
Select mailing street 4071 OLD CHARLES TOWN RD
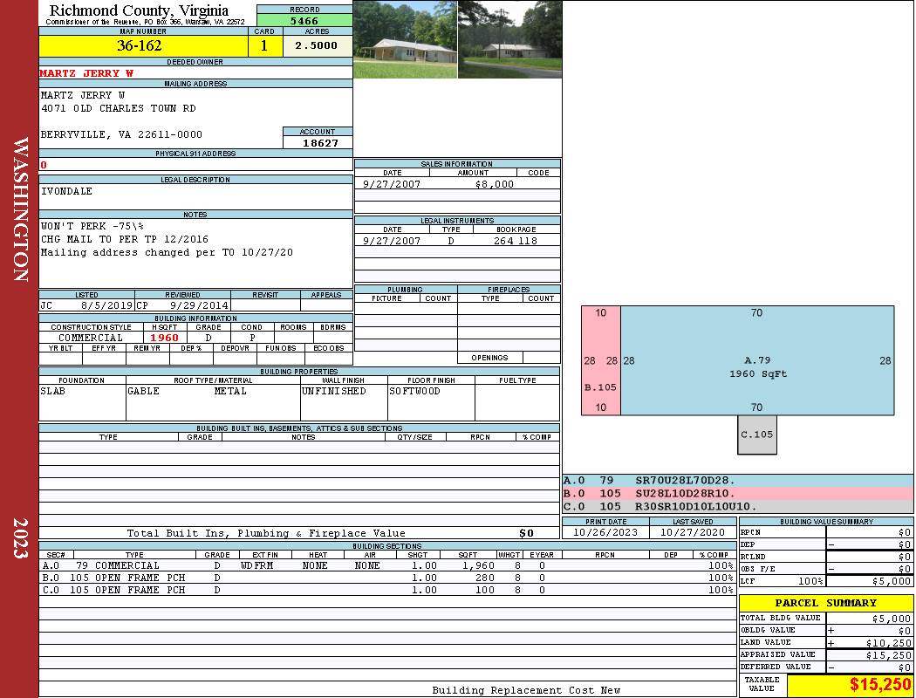118,109
